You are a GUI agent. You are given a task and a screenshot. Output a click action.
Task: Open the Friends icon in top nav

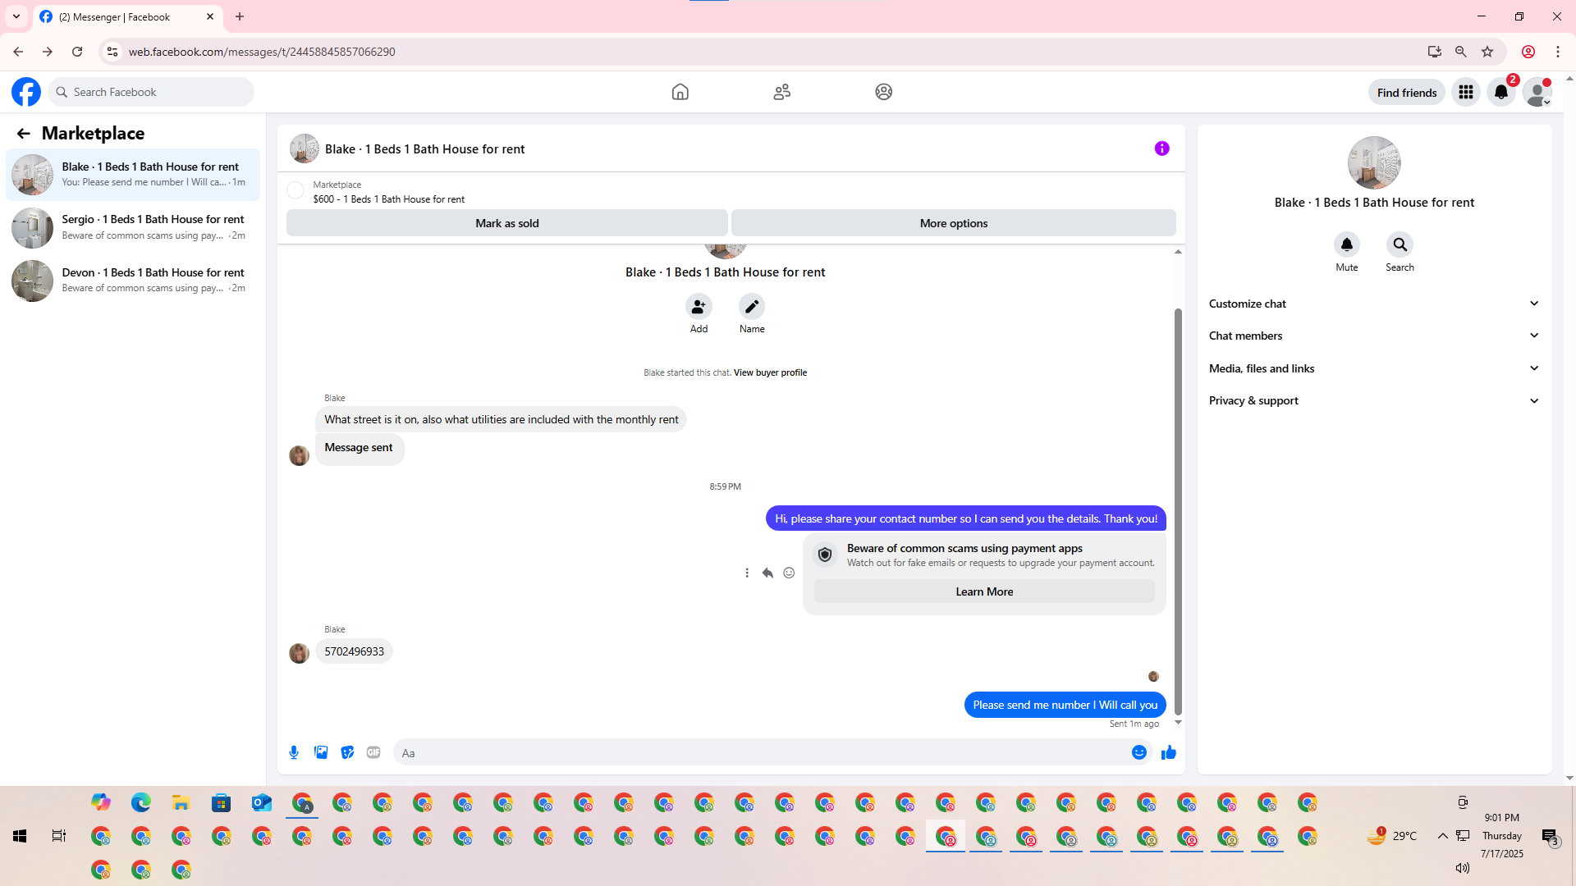click(782, 92)
